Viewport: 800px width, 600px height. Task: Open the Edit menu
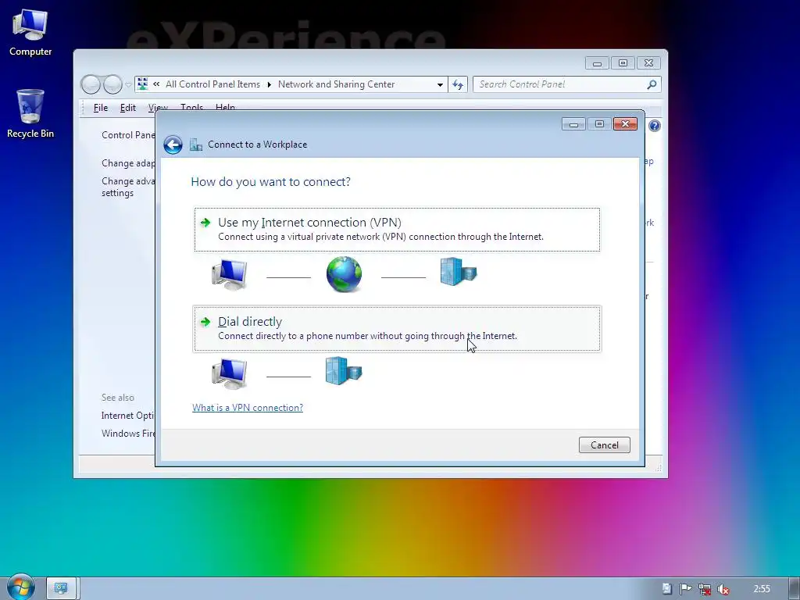click(x=127, y=108)
